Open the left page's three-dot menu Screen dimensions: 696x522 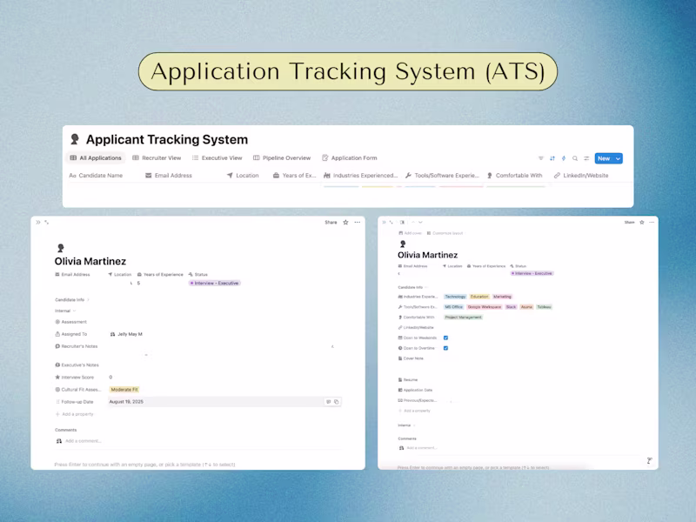[x=358, y=223]
